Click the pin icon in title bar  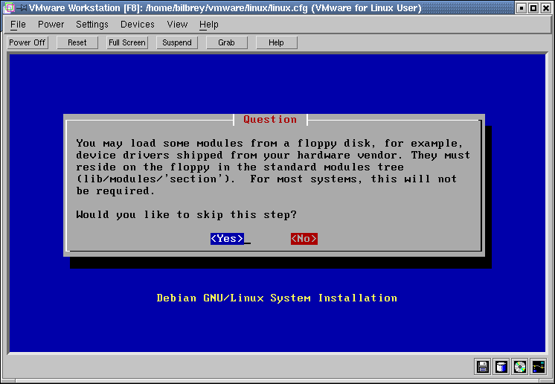tap(21, 8)
